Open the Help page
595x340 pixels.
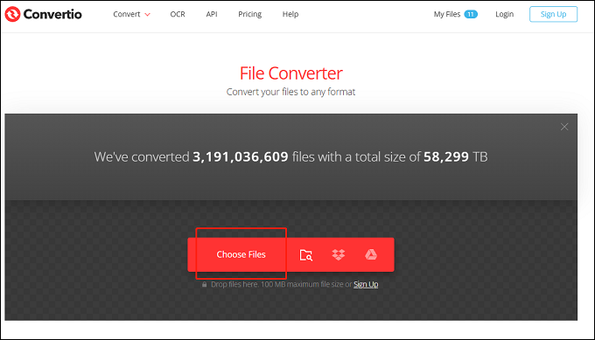pos(290,14)
